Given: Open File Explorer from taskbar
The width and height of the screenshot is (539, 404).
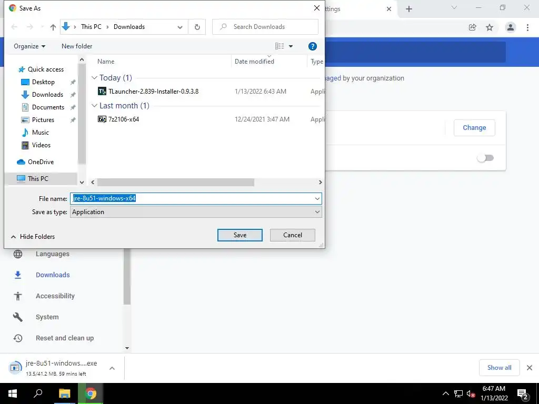Looking at the screenshot, I should click(x=64, y=393).
